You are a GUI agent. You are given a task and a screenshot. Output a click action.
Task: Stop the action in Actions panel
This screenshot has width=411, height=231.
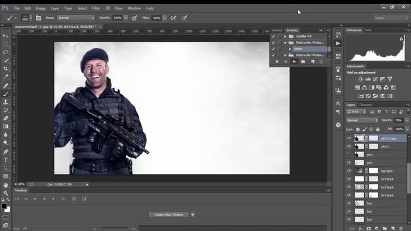(x=277, y=62)
